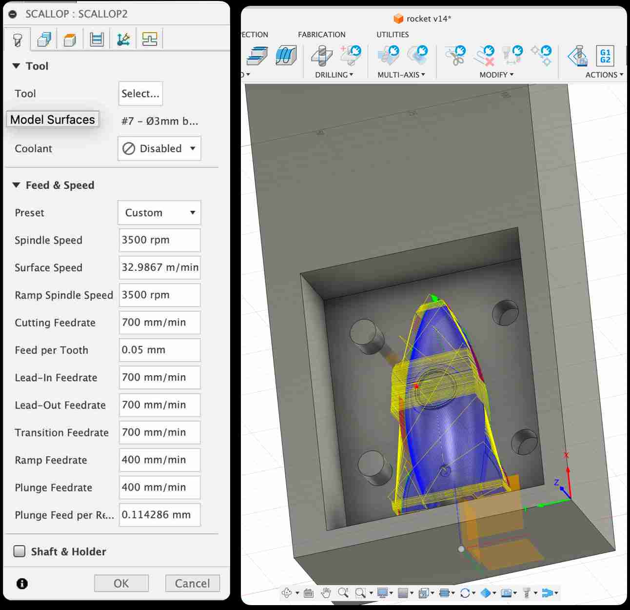Click the Select... tool button

pos(140,93)
